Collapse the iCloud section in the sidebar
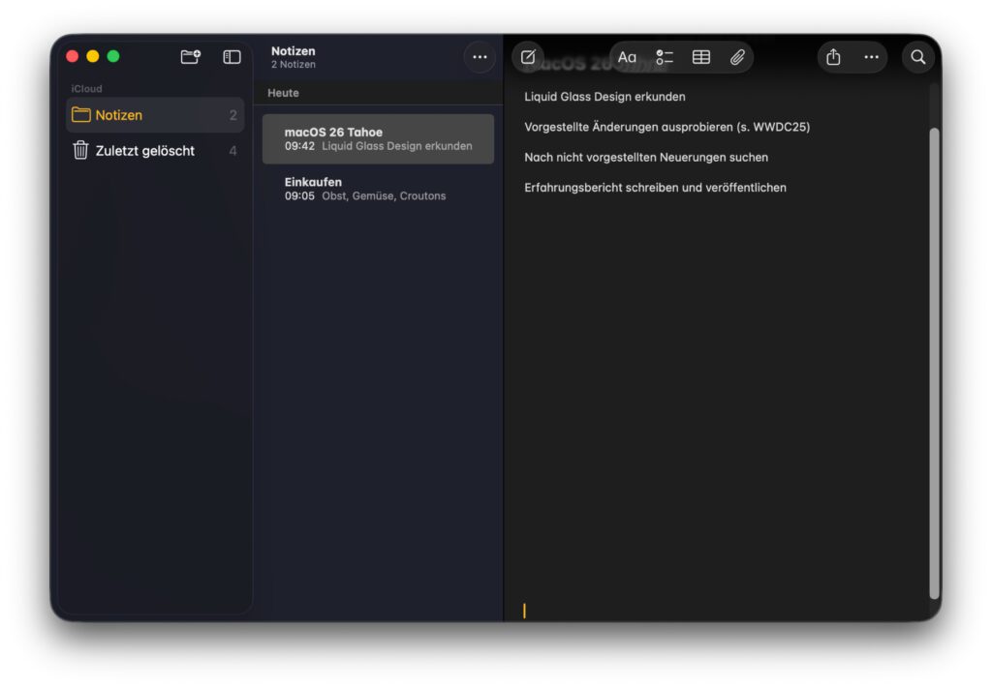Image resolution: width=992 pixels, height=688 pixels. pos(86,88)
